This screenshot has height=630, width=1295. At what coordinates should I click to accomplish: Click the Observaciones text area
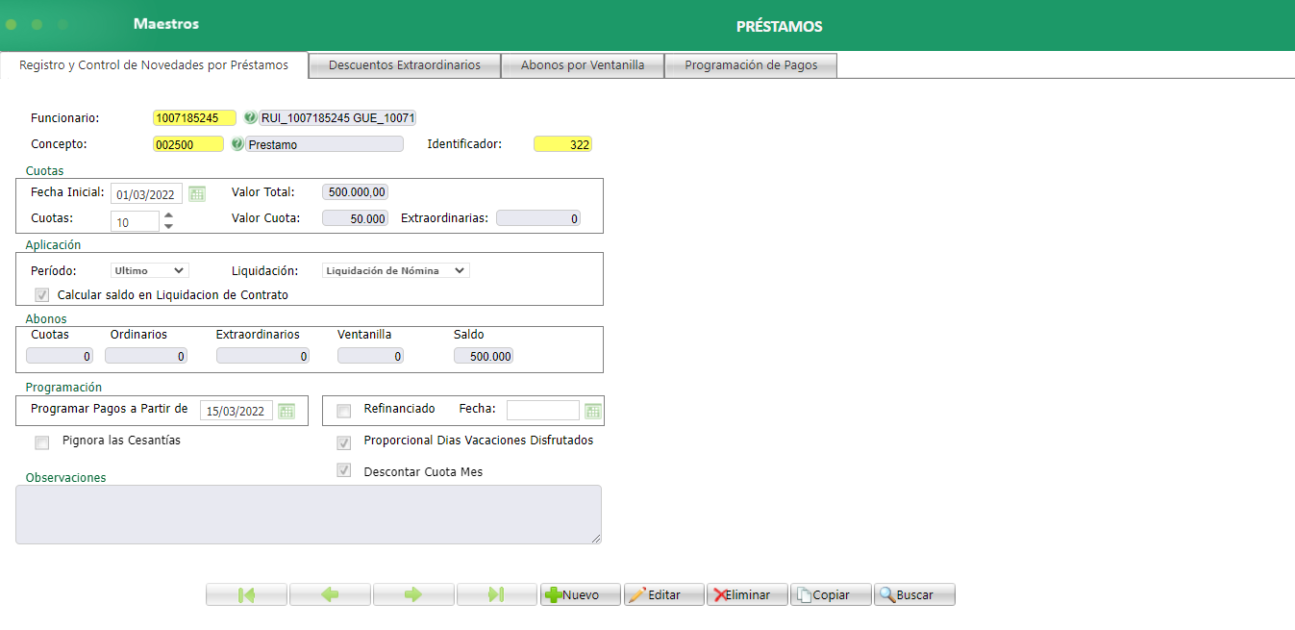coord(309,515)
